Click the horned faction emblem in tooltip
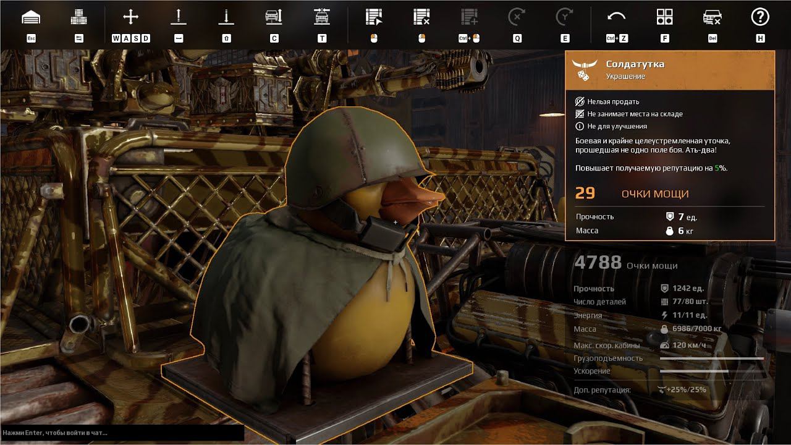 click(x=584, y=64)
